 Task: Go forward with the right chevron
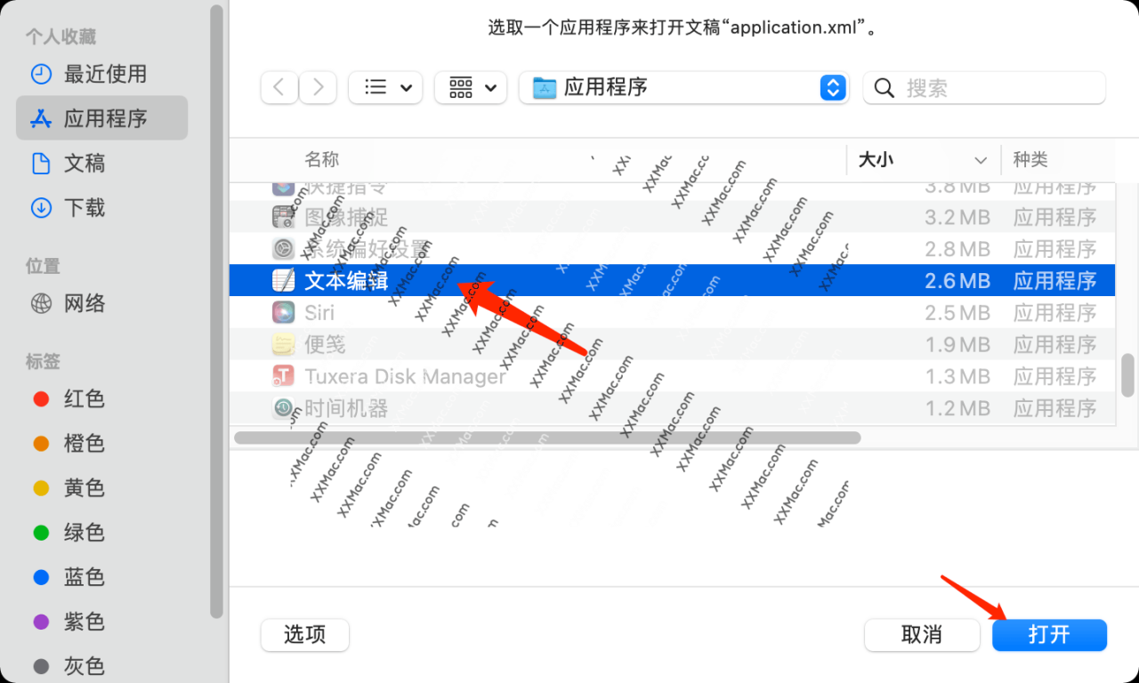[318, 87]
